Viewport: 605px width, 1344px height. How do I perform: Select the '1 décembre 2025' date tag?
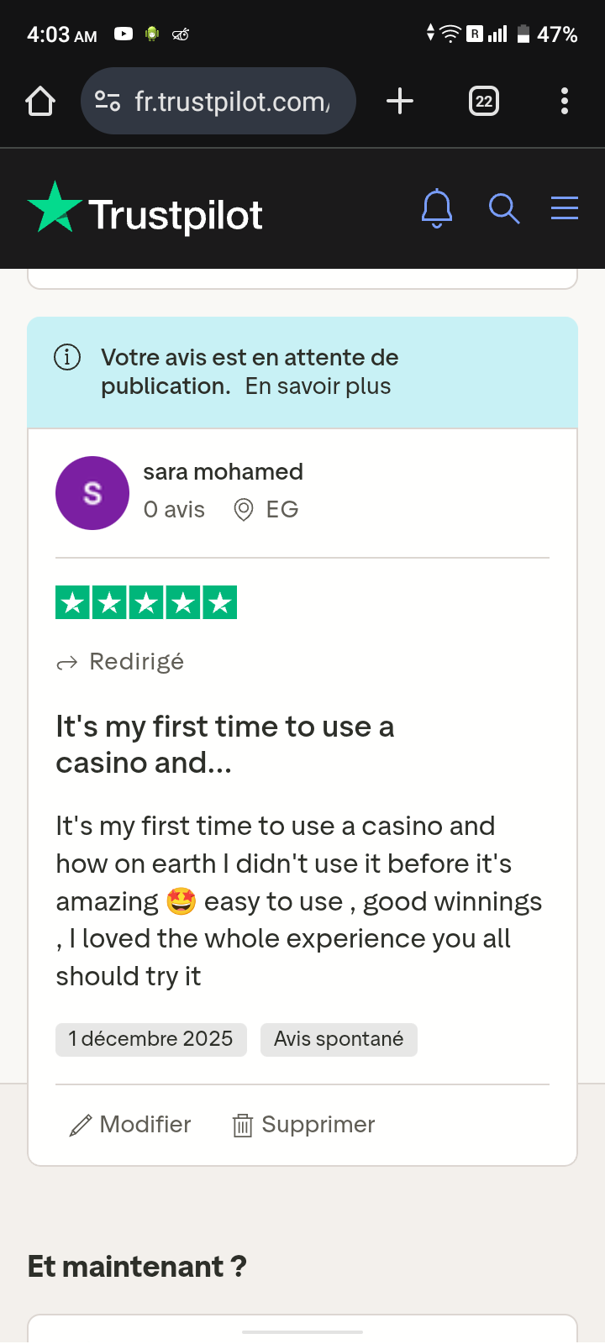tap(151, 1040)
